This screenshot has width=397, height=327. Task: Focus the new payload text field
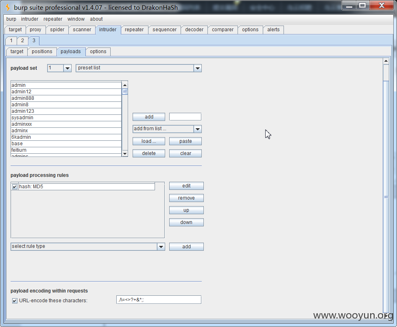185,117
